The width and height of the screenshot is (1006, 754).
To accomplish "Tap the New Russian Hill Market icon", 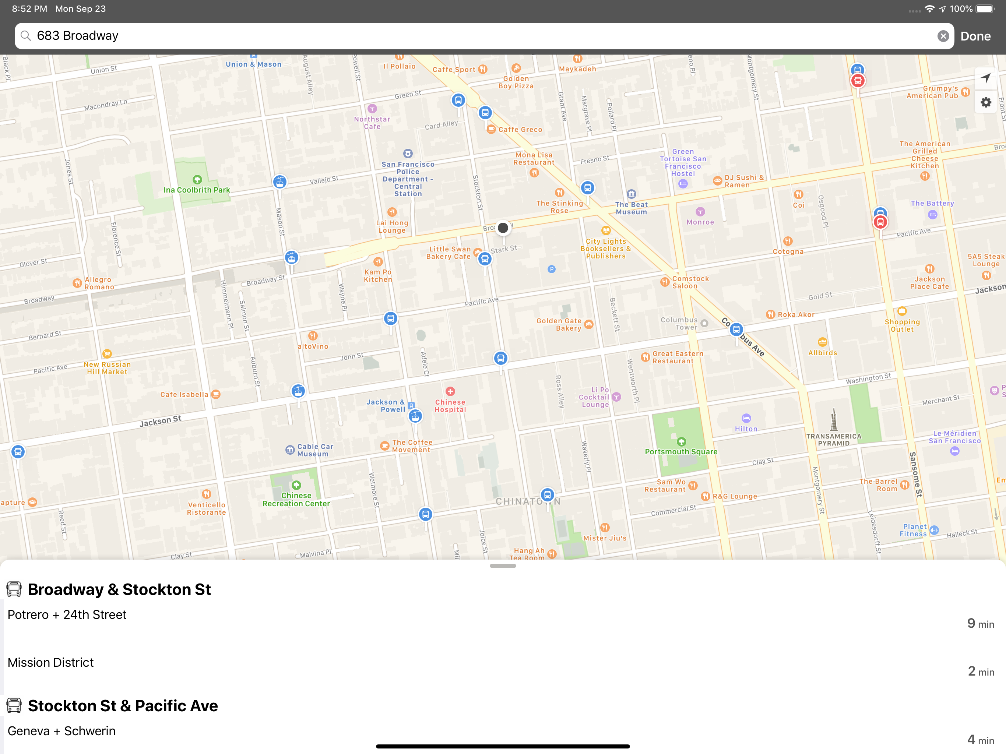I will pos(107,354).
